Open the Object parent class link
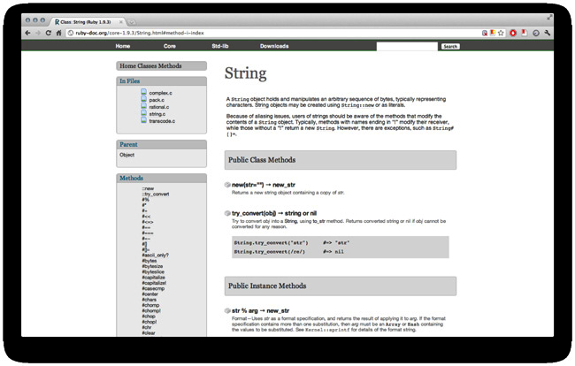575x366 pixels. click(126, 155)
